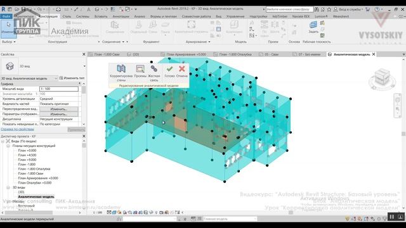The width and height of the screenshot is (406, 228).
Task: Collapse the Виды (По видам) tree node
Action: (x=3, y=141)
